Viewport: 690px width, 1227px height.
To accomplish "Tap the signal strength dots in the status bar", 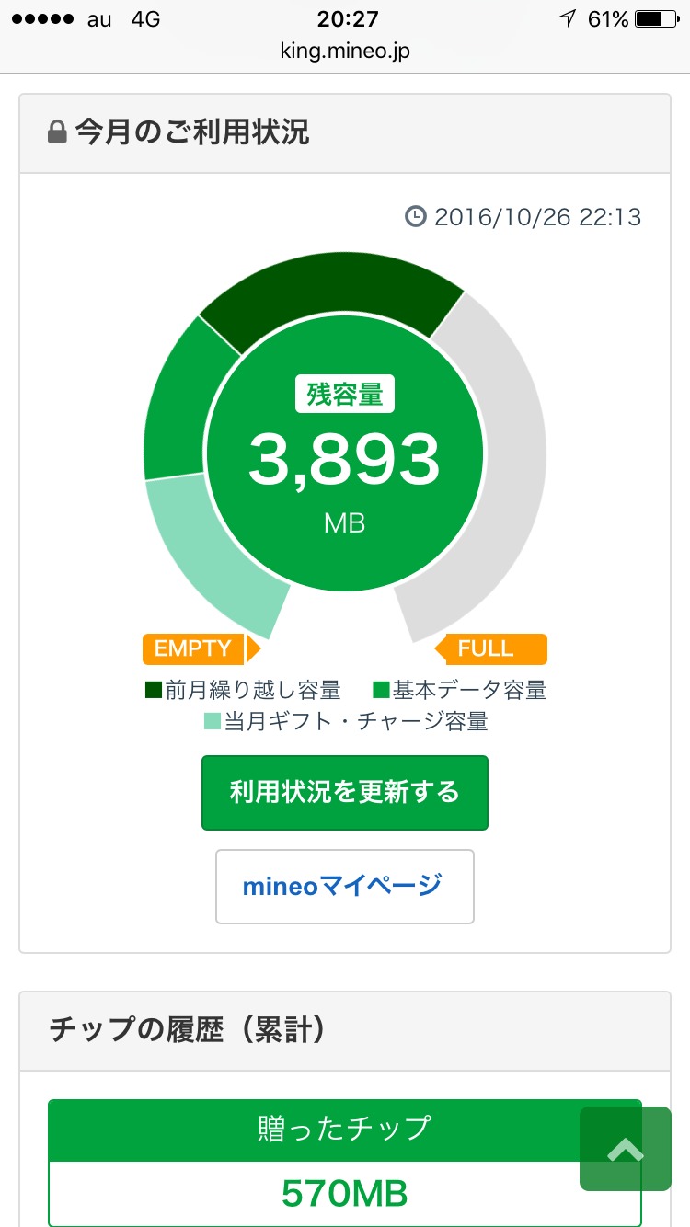I will pyautogui.click(x=40, y=19).
